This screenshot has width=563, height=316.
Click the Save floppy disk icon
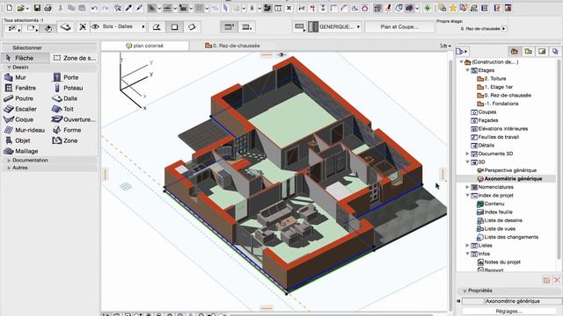tap(37, 8)
